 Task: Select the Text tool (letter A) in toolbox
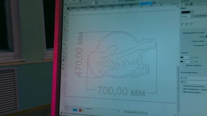pos(64,44)
